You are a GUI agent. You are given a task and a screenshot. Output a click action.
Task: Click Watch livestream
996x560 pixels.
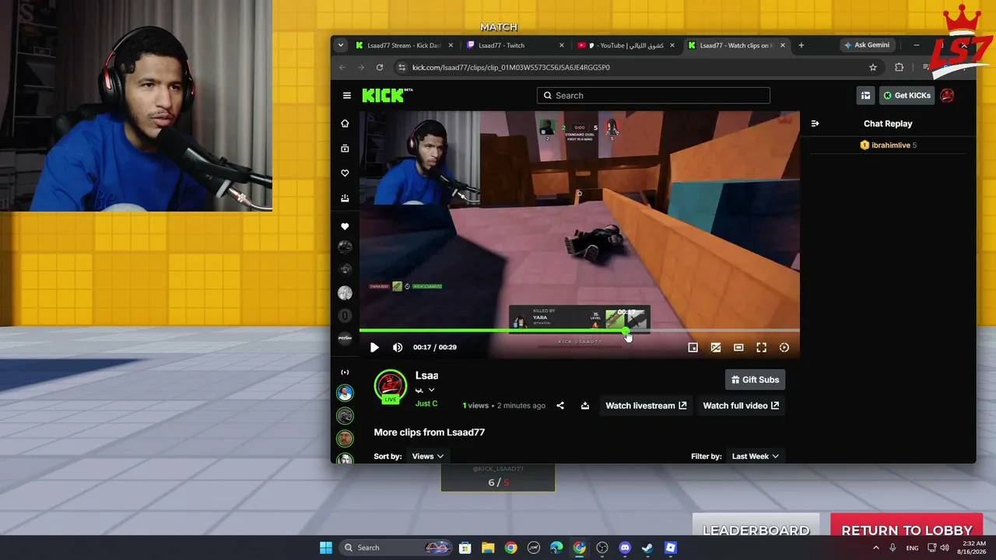point(646,405)
